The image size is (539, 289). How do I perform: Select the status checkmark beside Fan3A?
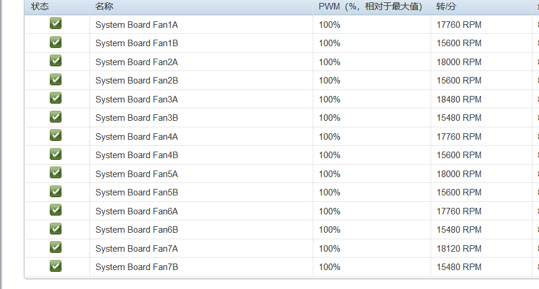click(56, 98)
